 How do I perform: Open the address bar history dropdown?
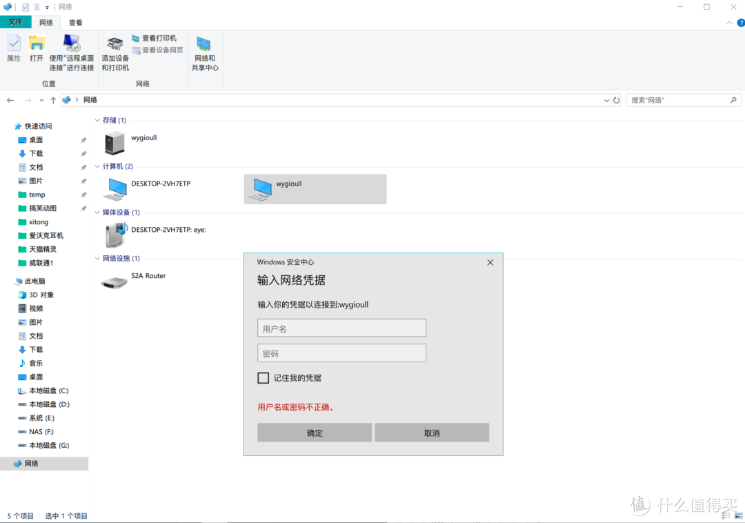pyautogui.click(x=606, y=100)
